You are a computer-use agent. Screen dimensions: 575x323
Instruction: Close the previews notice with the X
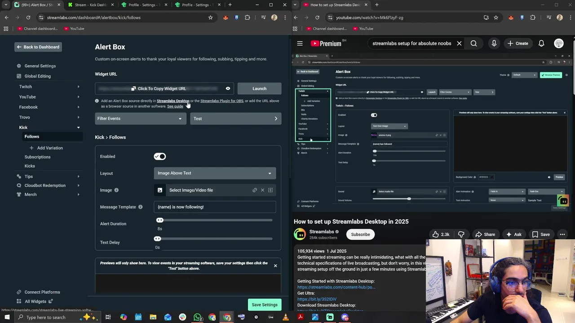[275, 266]
